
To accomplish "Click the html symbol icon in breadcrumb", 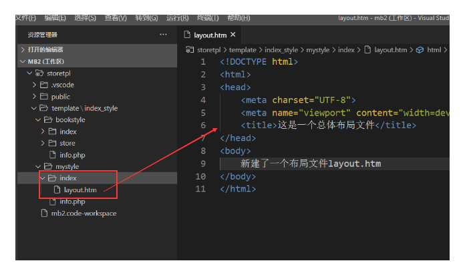I will point(420,49).
